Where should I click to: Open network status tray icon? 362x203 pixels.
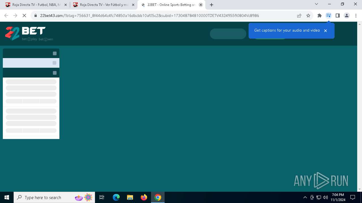(319, 197)
